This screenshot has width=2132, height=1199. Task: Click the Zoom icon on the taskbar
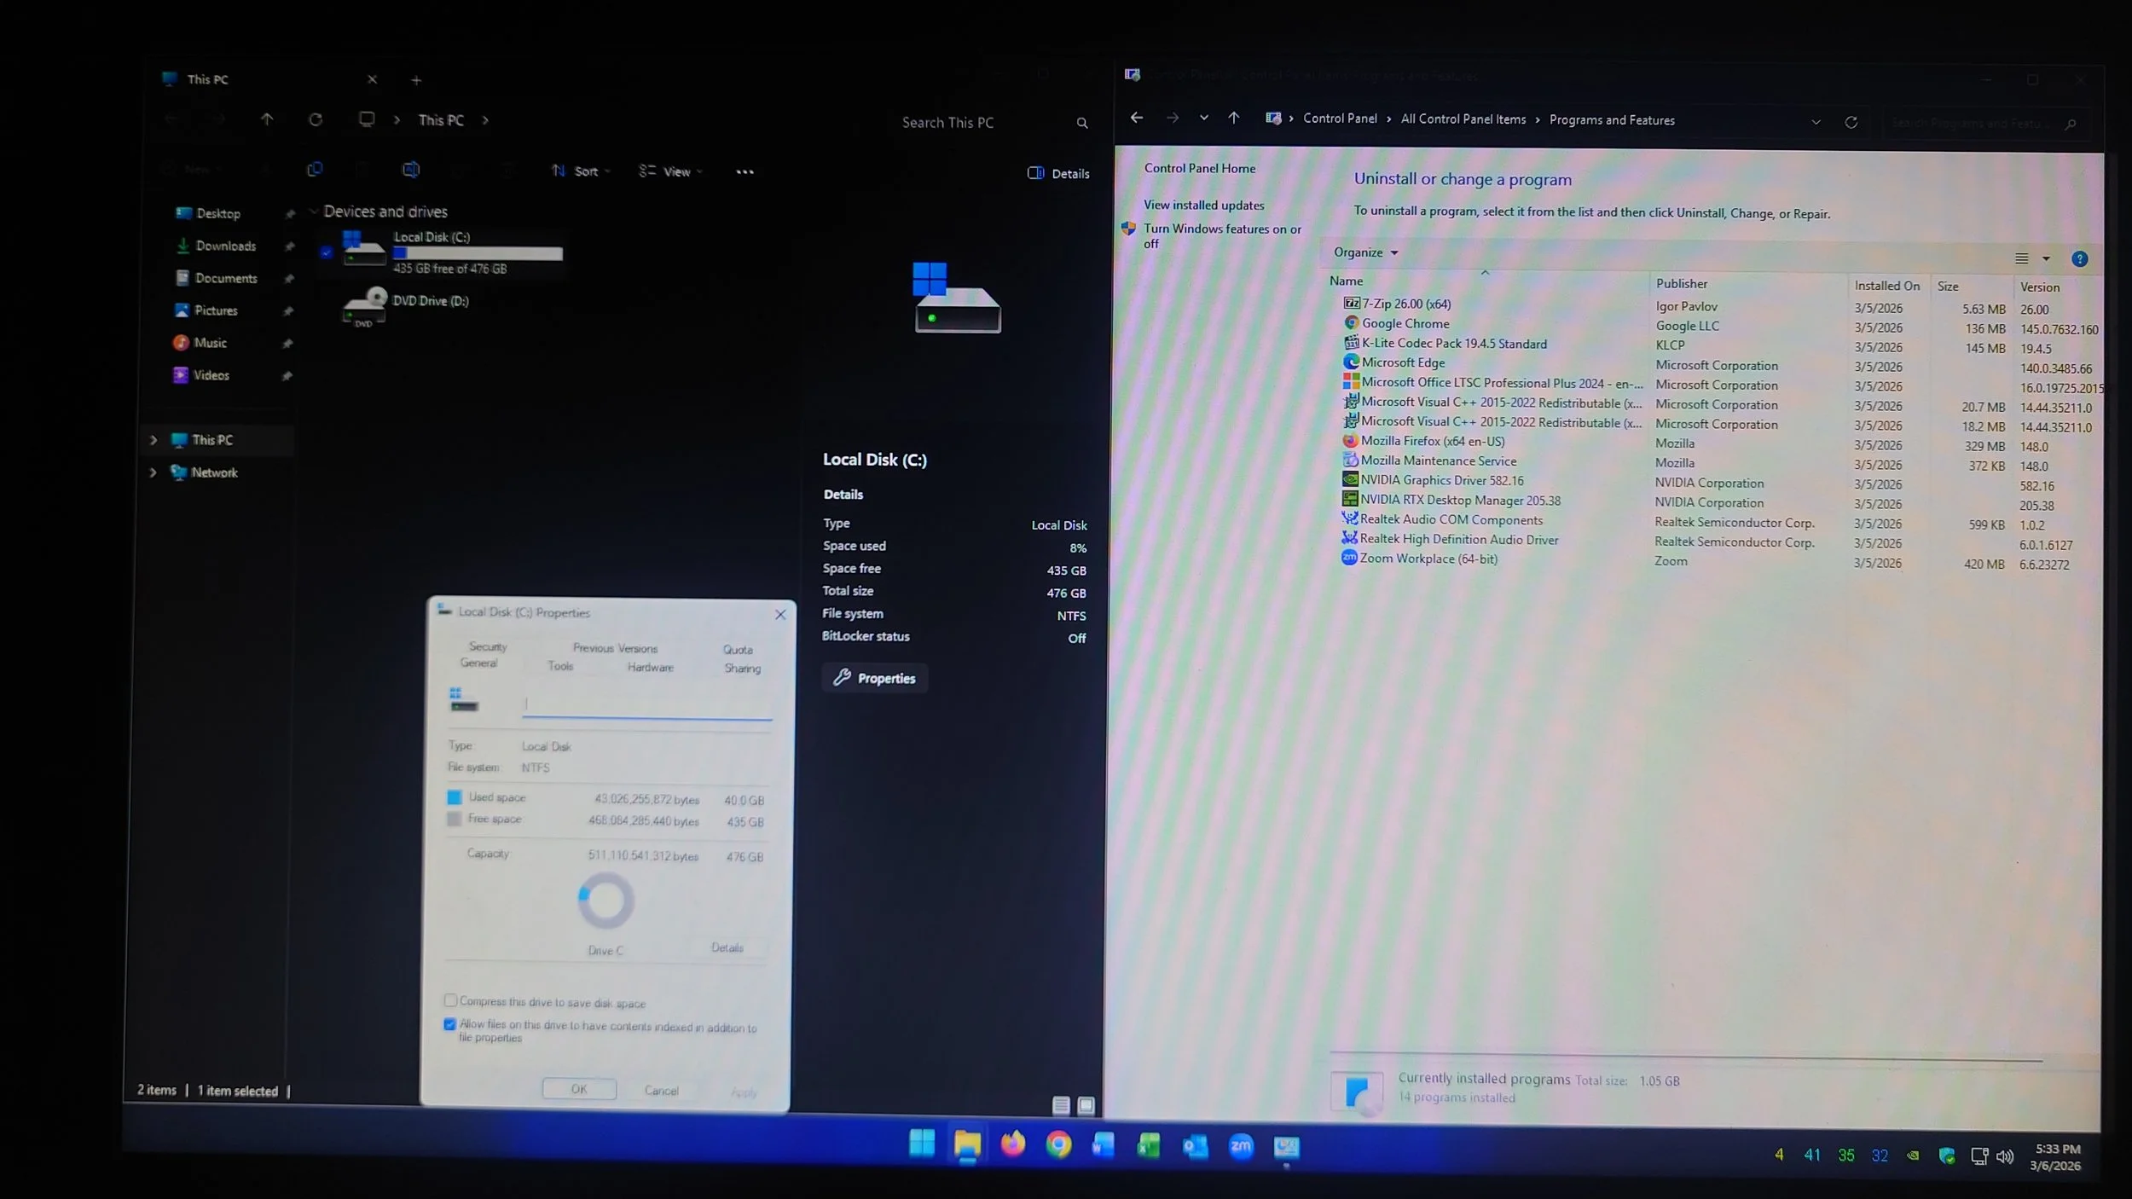click(1241, 1146)
